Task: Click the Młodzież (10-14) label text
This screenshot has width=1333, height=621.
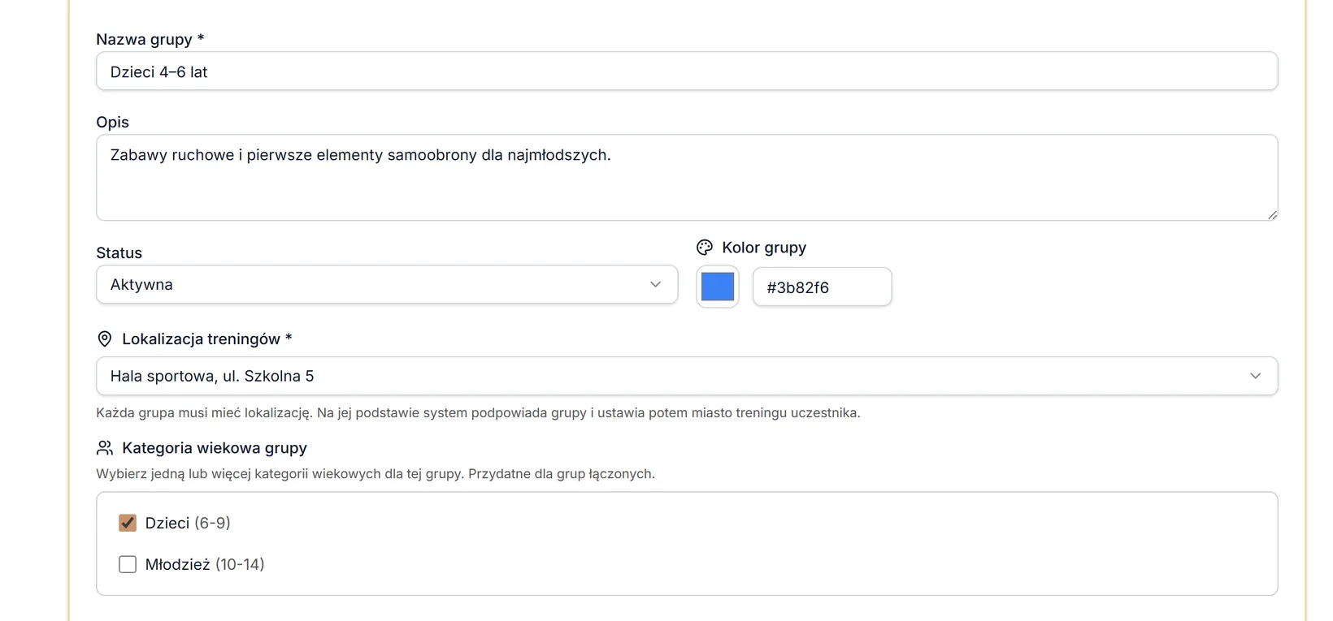Action: (x=205, y=564)
